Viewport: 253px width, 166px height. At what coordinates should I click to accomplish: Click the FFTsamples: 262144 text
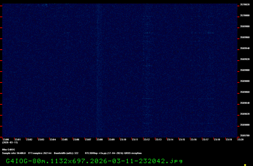40,153
